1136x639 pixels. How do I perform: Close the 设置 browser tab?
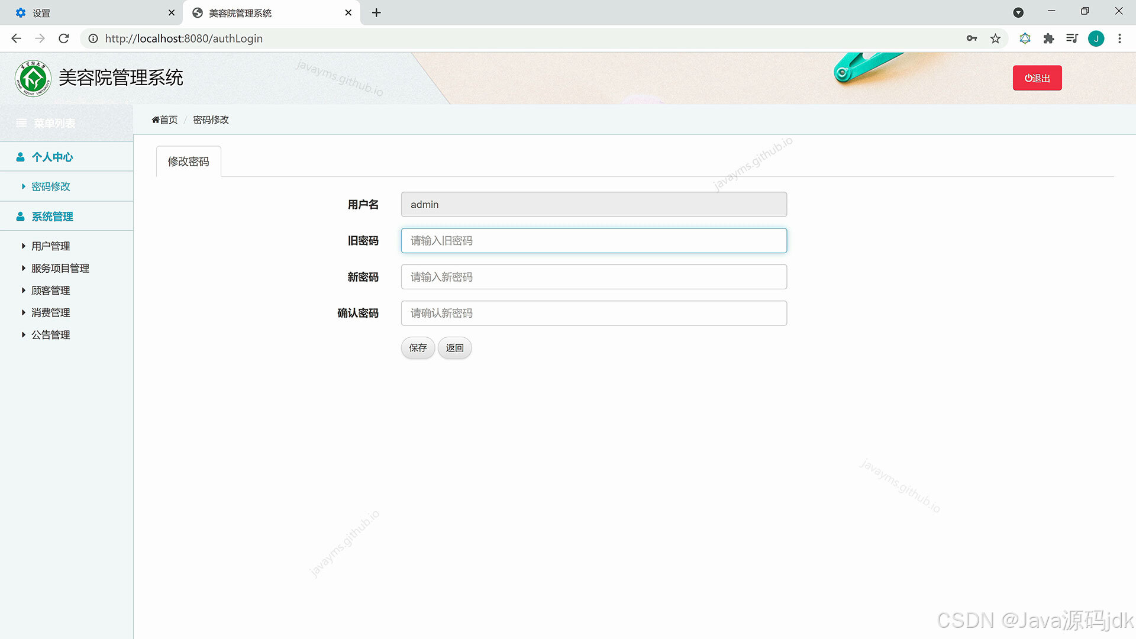click(x=171, y=12)
